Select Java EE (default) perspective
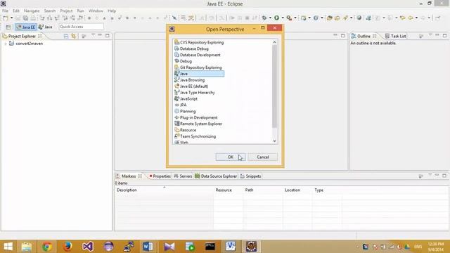 (191, 86)
